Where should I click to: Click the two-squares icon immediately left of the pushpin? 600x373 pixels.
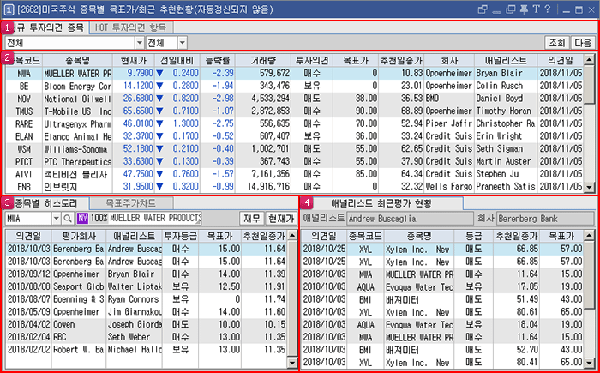(511, 9)
